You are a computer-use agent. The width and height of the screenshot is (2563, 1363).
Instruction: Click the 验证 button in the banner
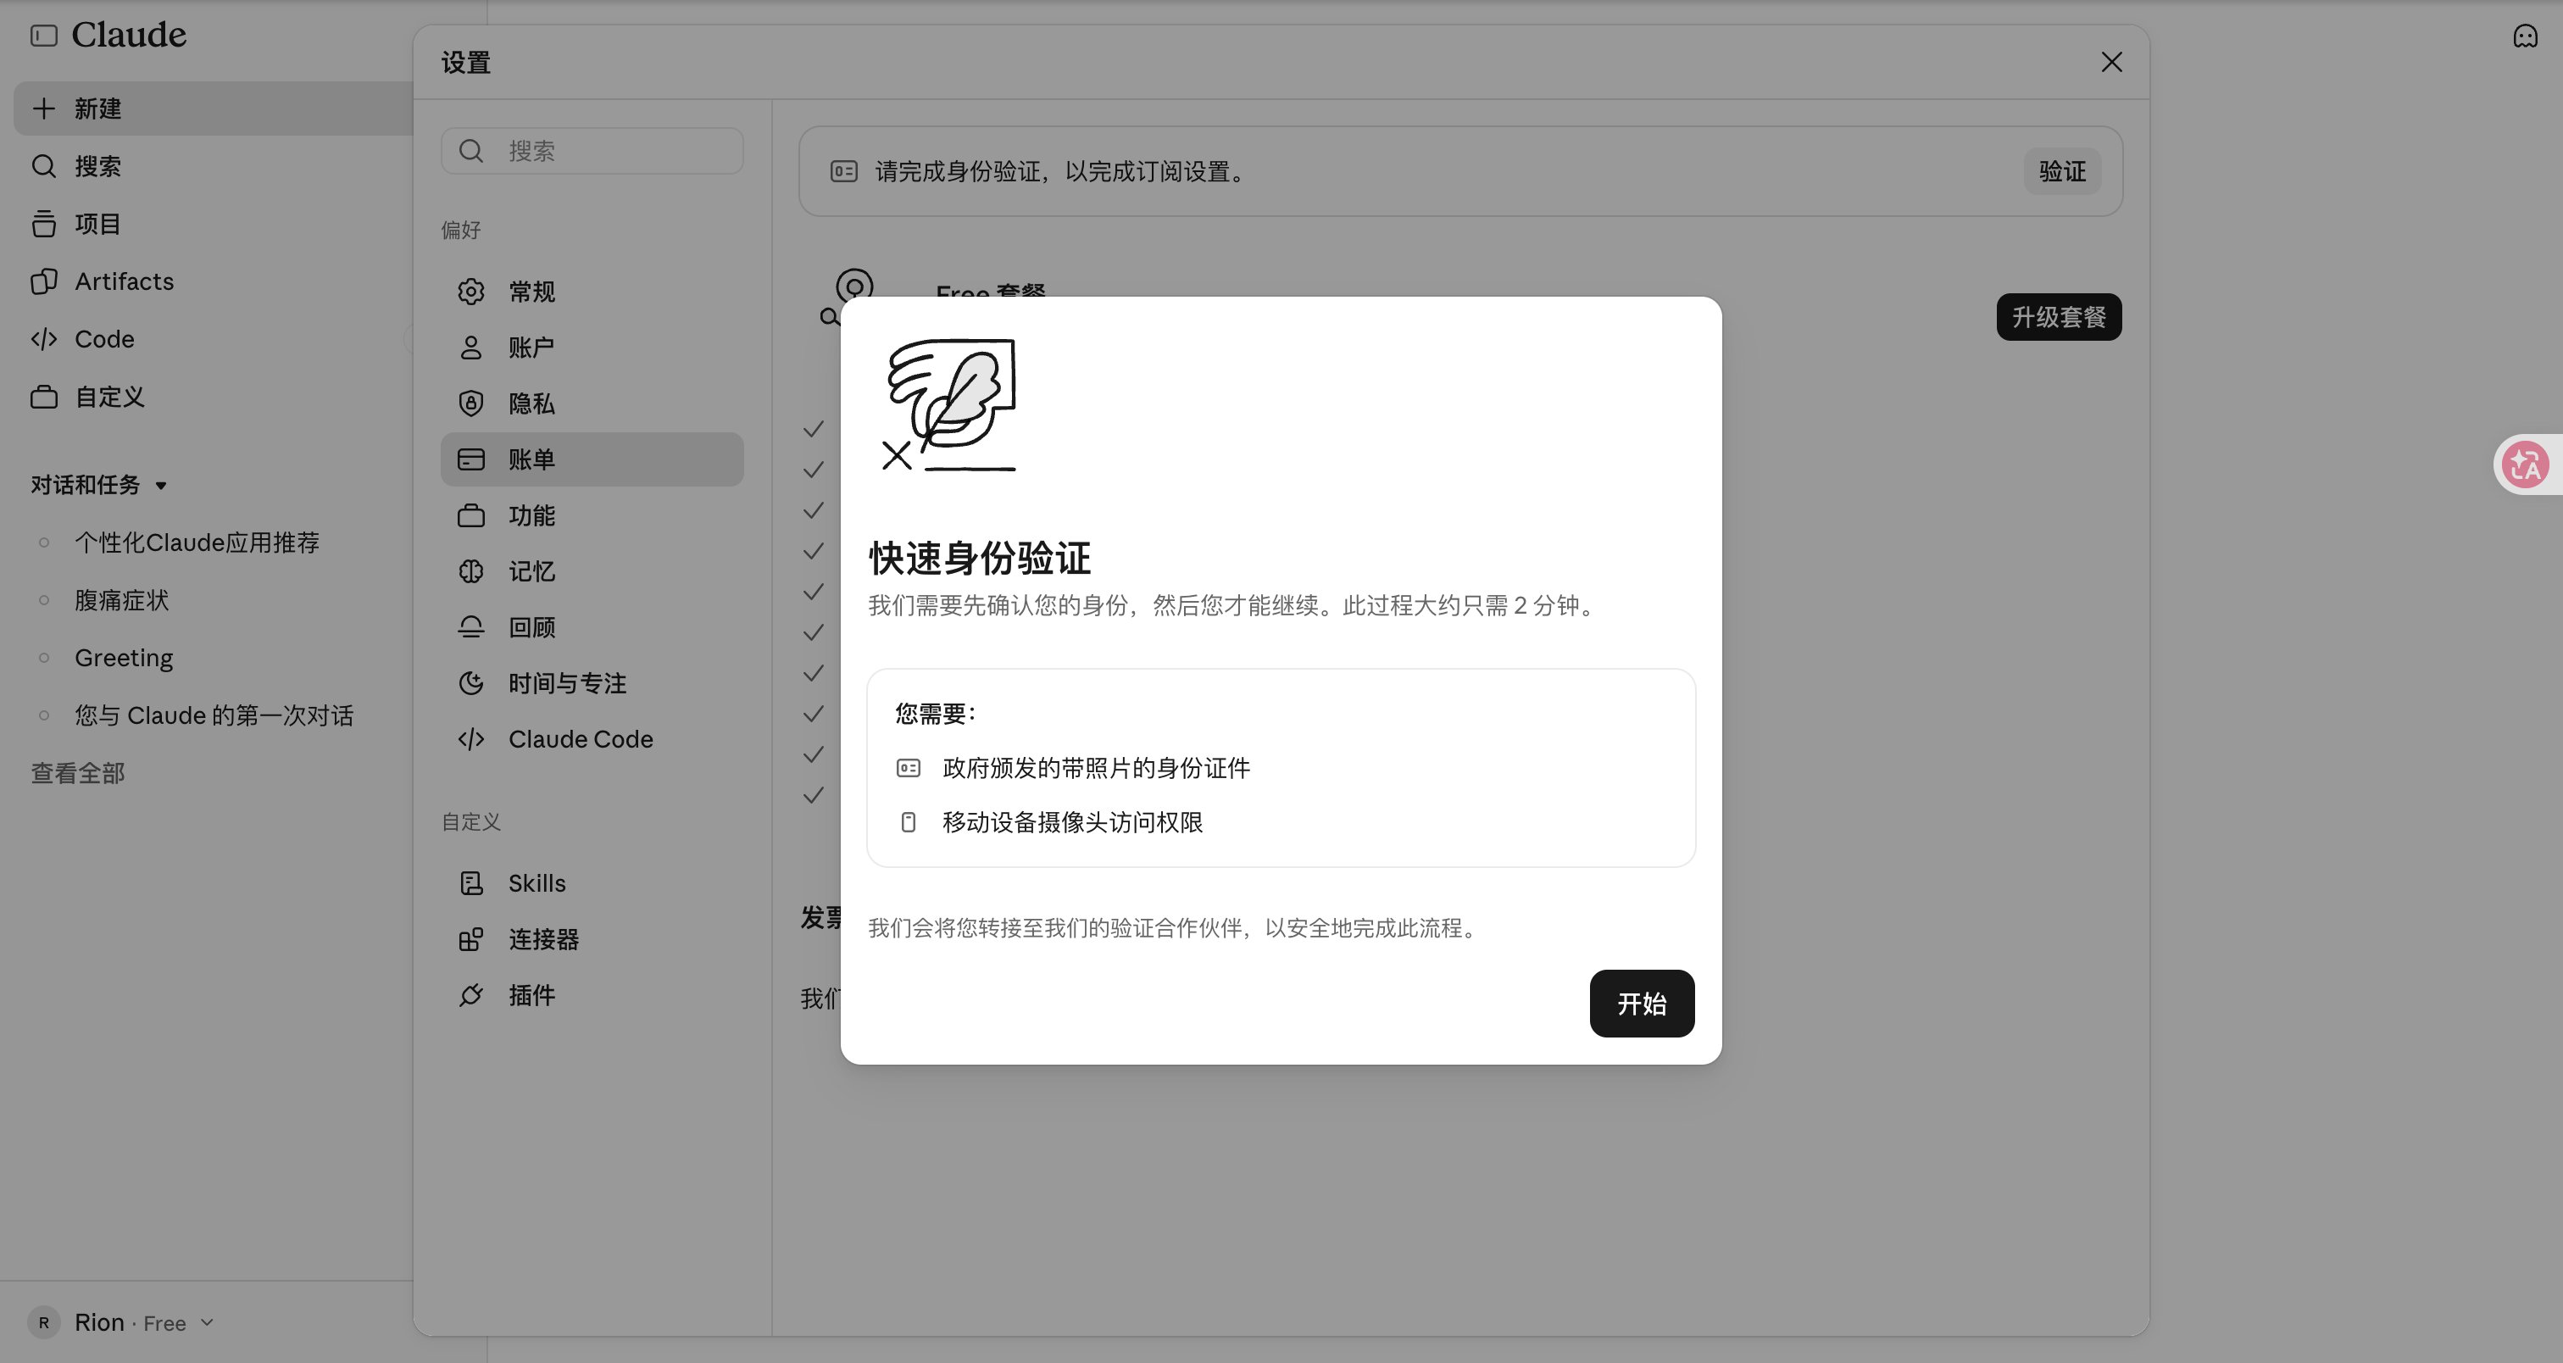(x=2061, y=171)
